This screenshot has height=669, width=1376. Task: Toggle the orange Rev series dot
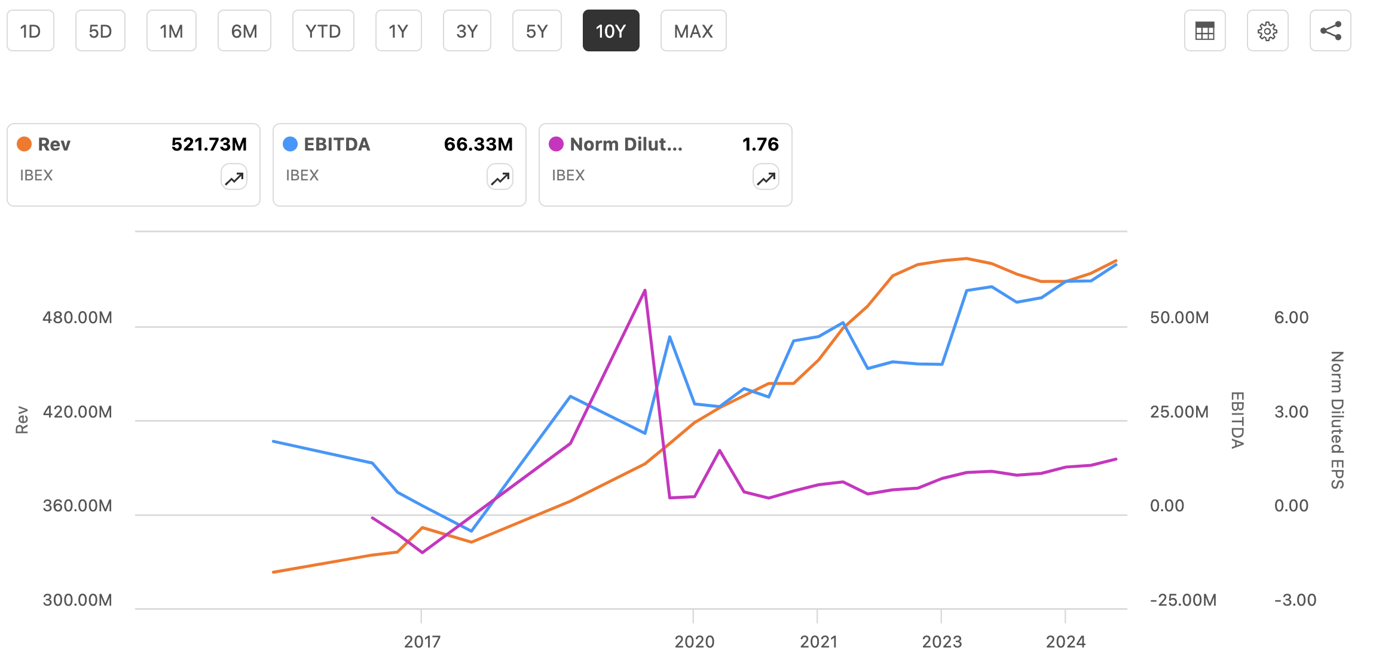point(23,144)
